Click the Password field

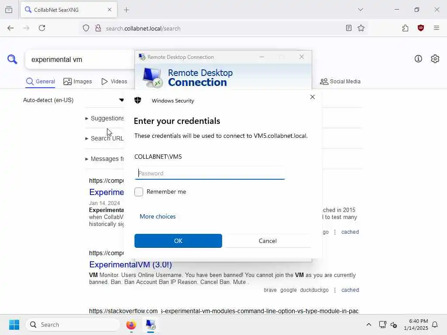coord(210,173)
